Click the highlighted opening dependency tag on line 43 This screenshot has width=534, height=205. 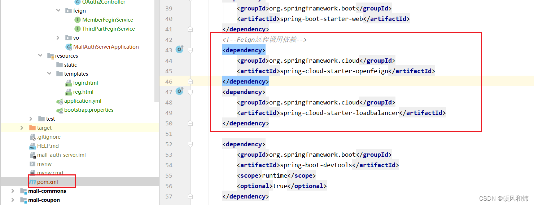(244, 50)
